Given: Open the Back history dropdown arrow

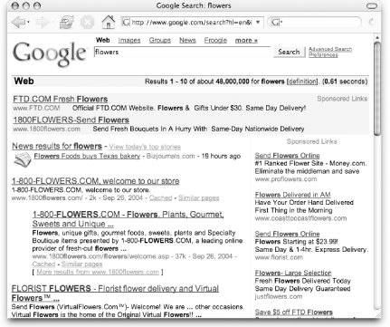Looking at the screenshot, I should point(28,22).
